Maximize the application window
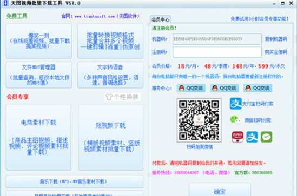Image resolution: width=297 pixels, height=196 pixels. [282, 3]
